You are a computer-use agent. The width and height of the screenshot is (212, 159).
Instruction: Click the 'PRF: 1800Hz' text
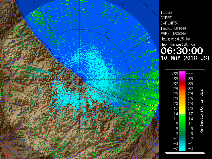pos(173,34)
